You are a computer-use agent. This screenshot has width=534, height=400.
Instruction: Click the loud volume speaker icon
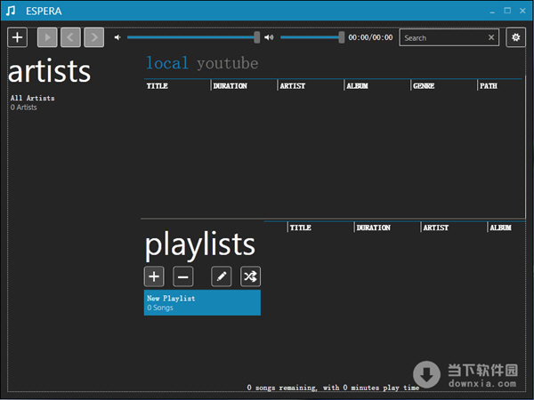(x=269, y=37)
